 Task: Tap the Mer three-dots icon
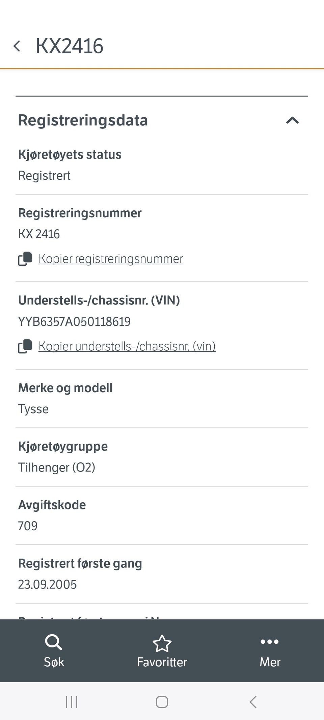point(270,642)
